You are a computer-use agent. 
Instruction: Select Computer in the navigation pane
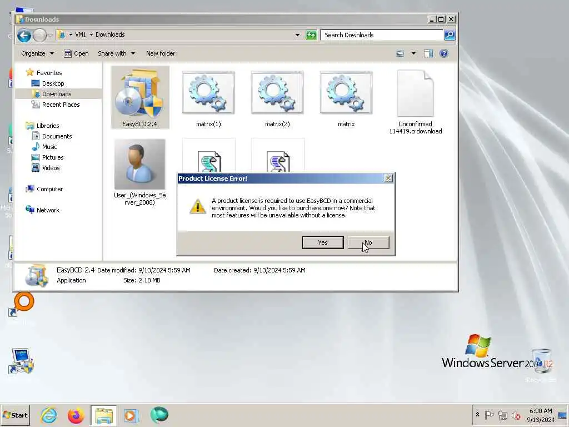[x=49, y=189]
